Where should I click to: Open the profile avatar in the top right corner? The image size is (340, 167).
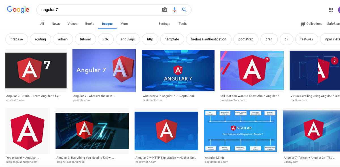tap(339, 9)
